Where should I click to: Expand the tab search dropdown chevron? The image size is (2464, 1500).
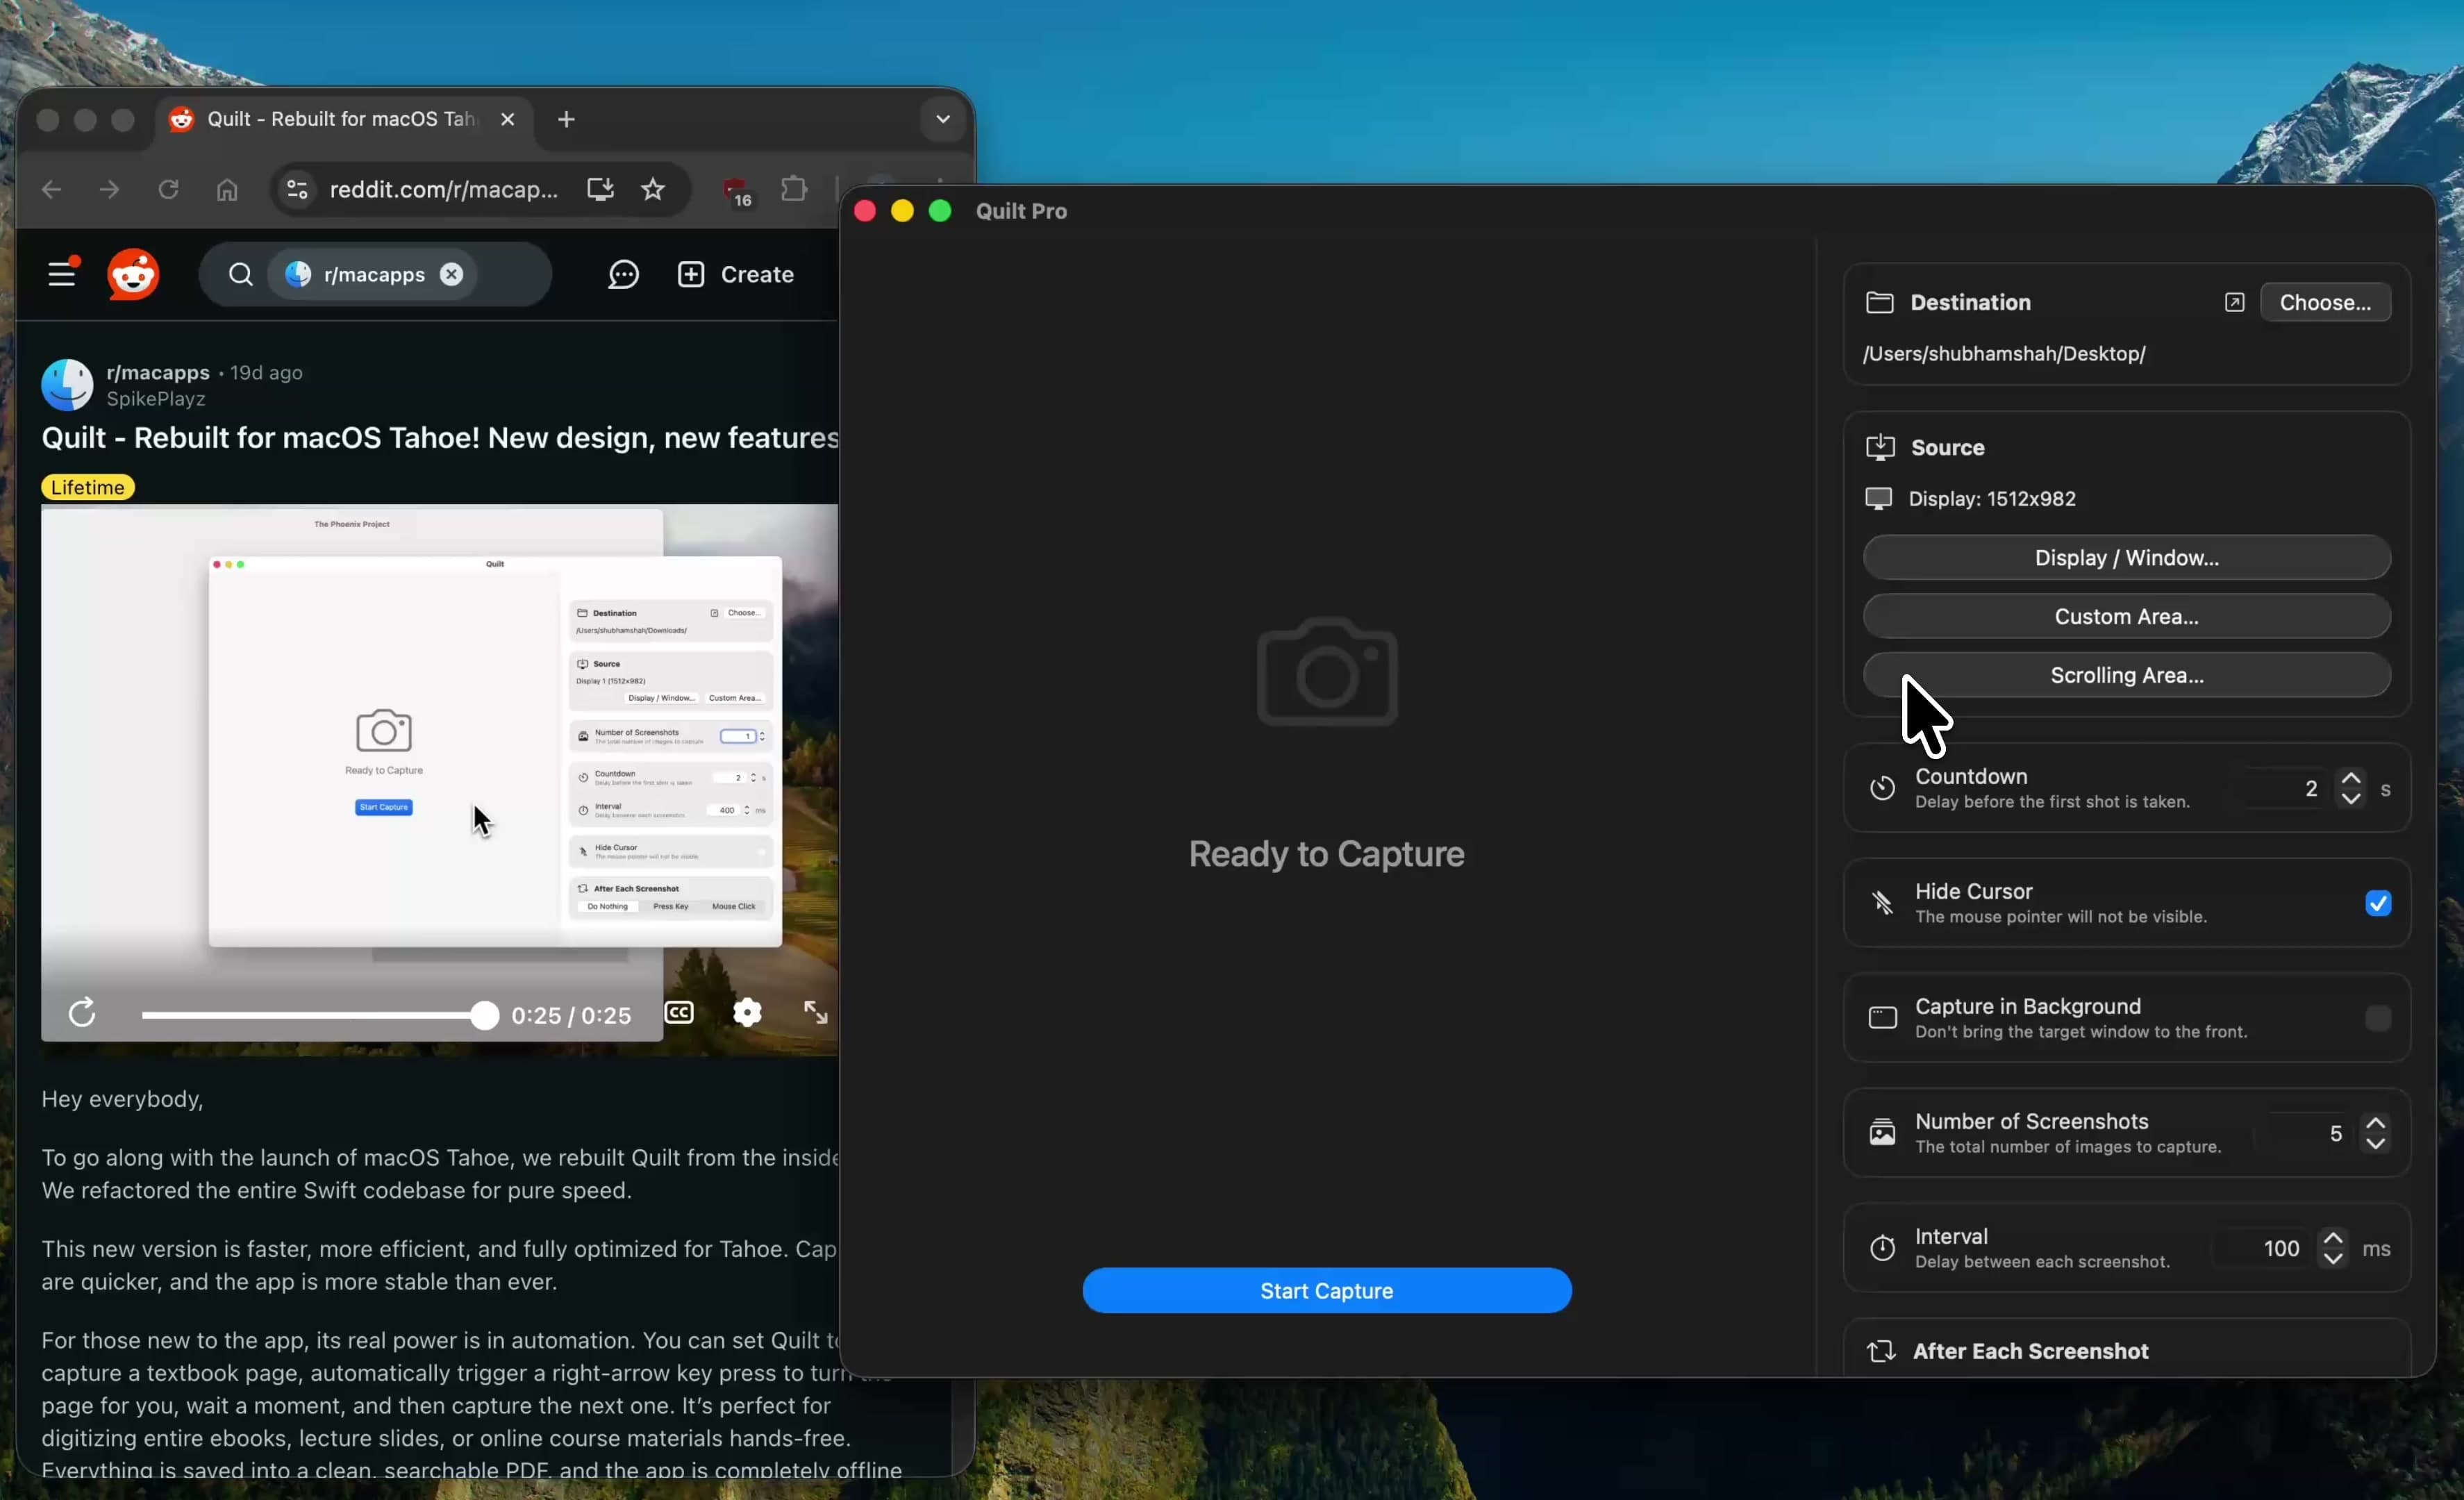coord(942,119)
